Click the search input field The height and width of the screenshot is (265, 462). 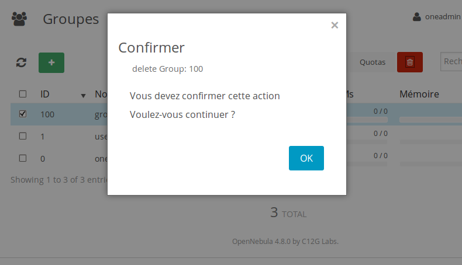click(451, 61)
